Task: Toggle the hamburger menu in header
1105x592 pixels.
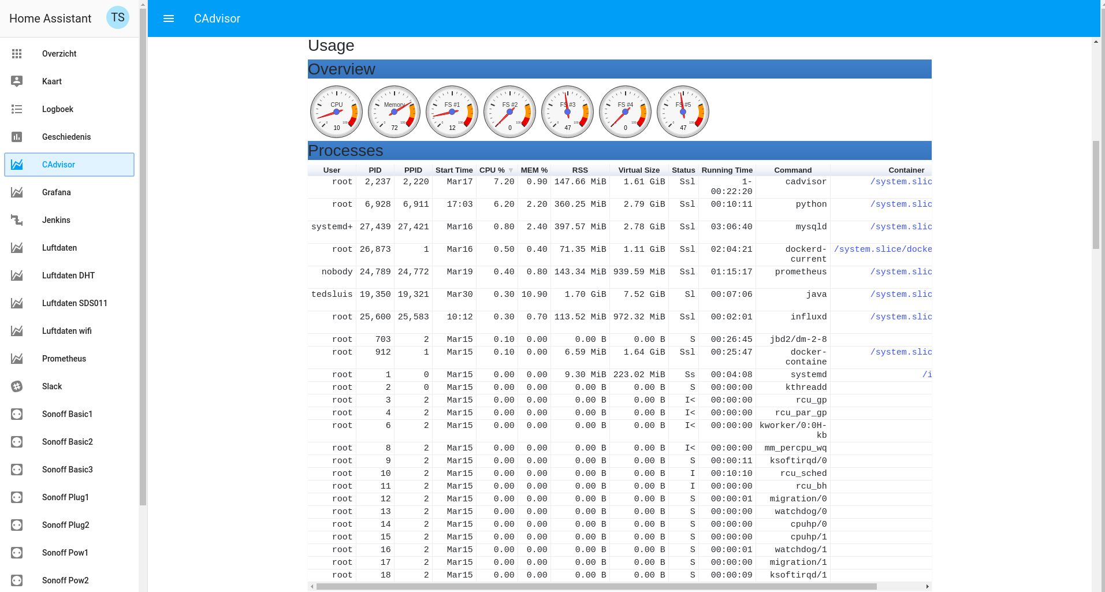Action: point(169,18)
